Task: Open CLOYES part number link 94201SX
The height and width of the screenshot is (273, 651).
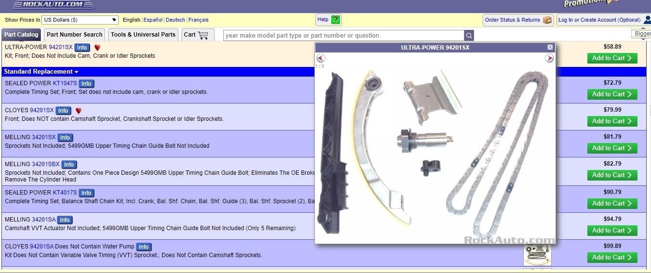Action: pos(42,110)
